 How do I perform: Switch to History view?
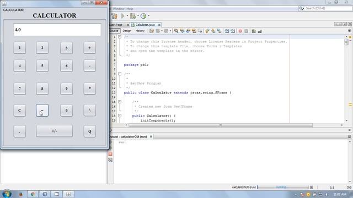(x=140, y=31)
